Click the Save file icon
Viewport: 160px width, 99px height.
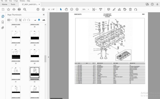click(x=3, y=9)
